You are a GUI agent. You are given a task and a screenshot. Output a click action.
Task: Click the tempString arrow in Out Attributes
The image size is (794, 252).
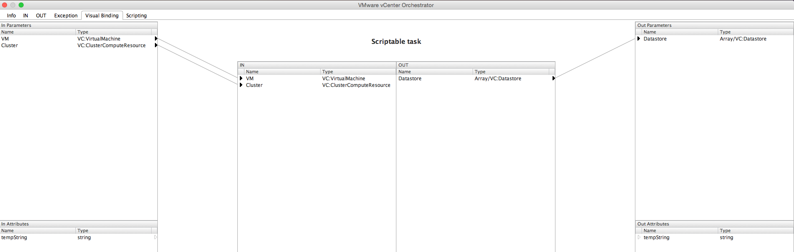639,238
